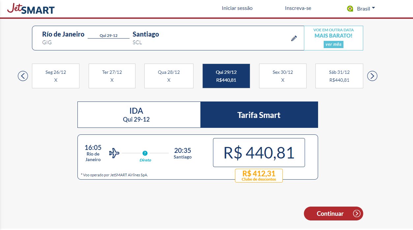Image resolution: width=413 pixels, height=230 pixels.
Task: Click the JetSMART logo
Action: [31, 9]
